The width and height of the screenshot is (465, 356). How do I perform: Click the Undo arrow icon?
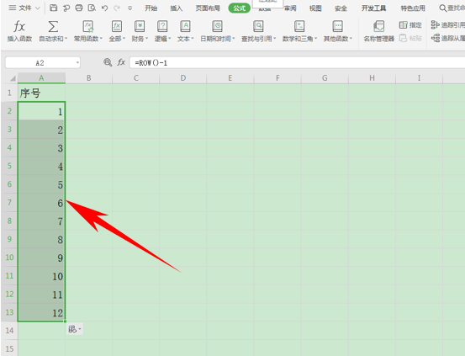pyautogui.click(x=104, y=8)
